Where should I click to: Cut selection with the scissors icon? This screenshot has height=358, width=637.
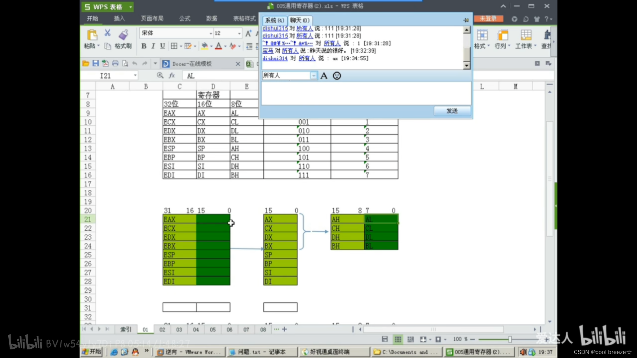coord(107,33)
